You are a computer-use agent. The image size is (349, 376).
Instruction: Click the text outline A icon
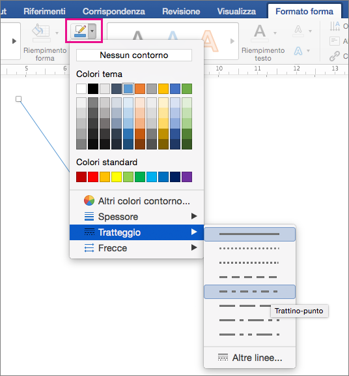coord(298,31)
